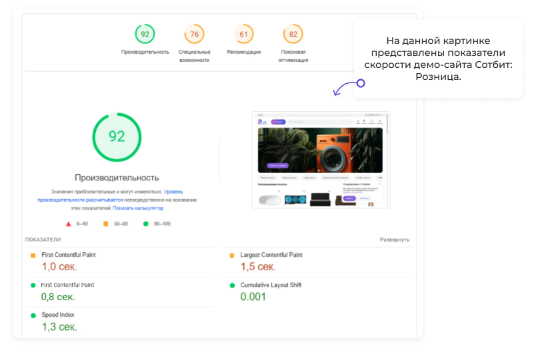The width and height of the screenshot is (536, 346).
Task: Open the demo site screenshot thumbnail
Action: coord(321,160)
